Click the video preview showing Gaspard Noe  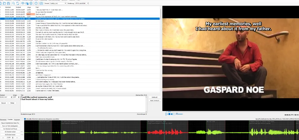pos(231,58)
